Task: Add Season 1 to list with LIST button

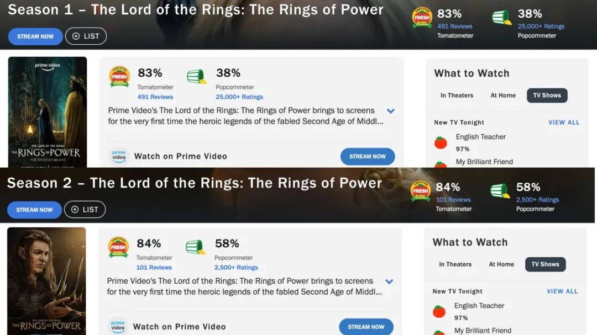Action: [86, 36]
